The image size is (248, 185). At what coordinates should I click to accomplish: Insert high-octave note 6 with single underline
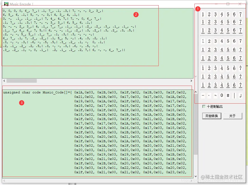234,76
